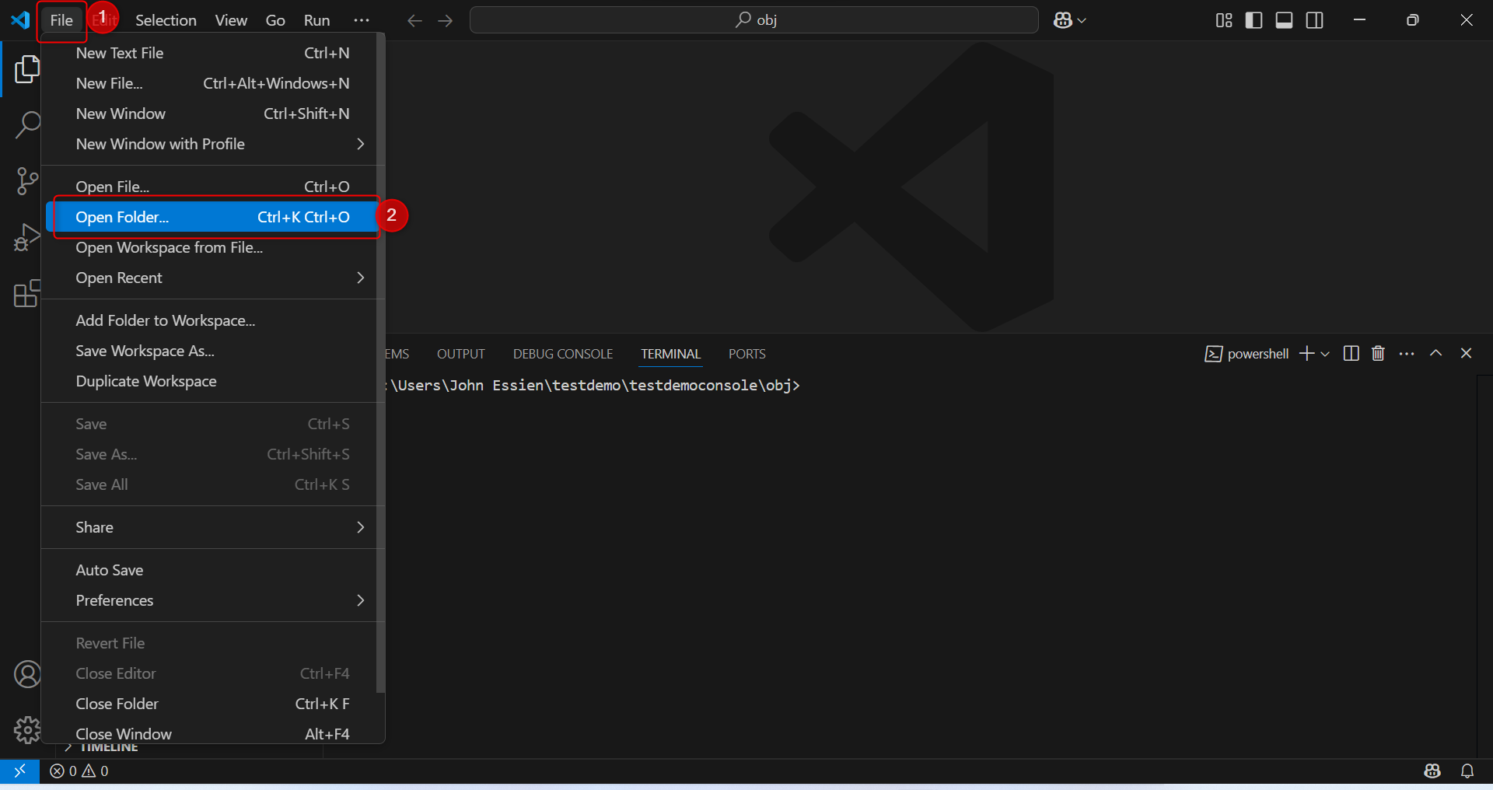
Task: Select Open Folder... menu entry
Action: (212, 217)
